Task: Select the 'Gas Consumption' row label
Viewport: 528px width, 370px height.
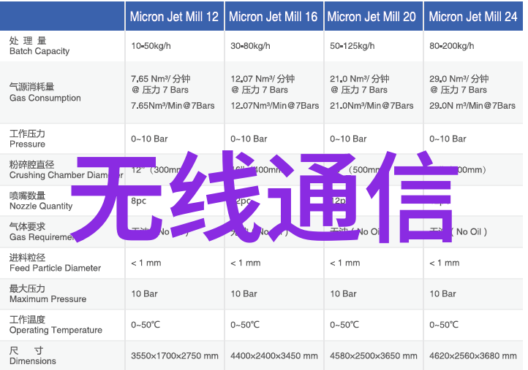Action: click(x=45, y=98)
